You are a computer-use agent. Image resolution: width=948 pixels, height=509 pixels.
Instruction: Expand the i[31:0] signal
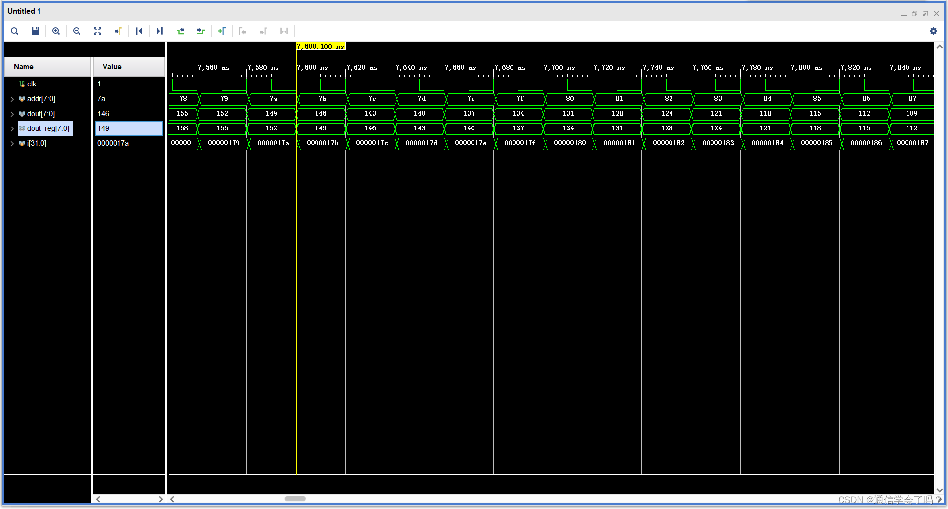coord(12,144)
